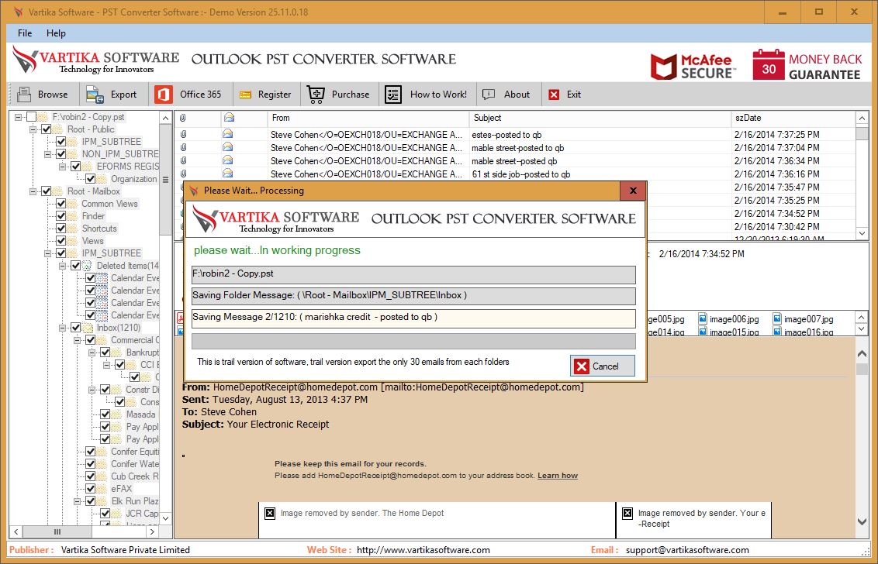Viewport: 878px width, 564px height.
Task: Toggle checkbox for F:\robin2 - Copy.pst
Action: click(31, 117)
